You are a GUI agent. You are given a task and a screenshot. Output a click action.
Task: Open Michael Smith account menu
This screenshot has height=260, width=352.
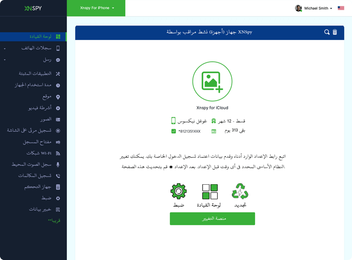[318, 8]
